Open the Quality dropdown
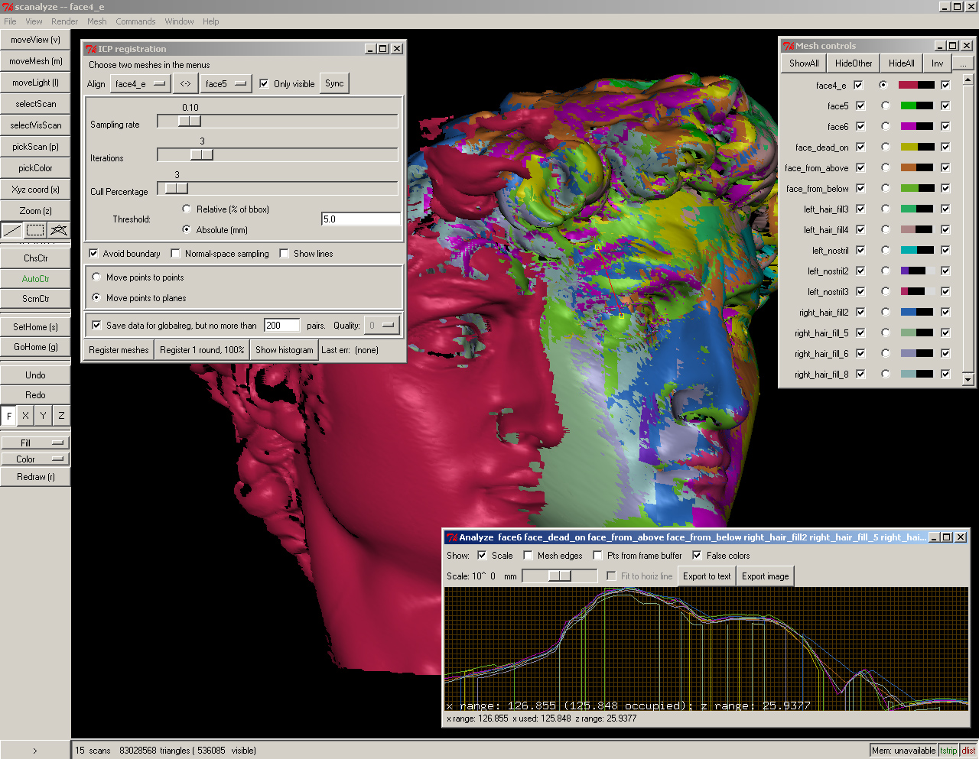This screenshot has width=979, height=759. [x=382, y=326]
